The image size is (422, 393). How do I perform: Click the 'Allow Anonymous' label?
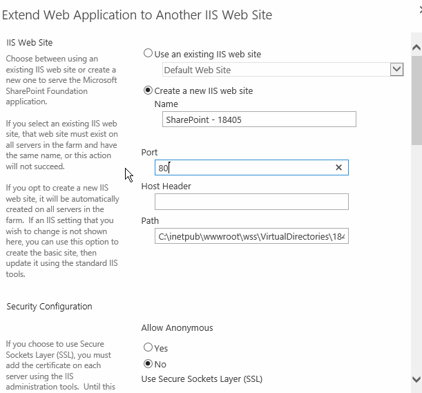pyautogui.click(x=177, y=328)
